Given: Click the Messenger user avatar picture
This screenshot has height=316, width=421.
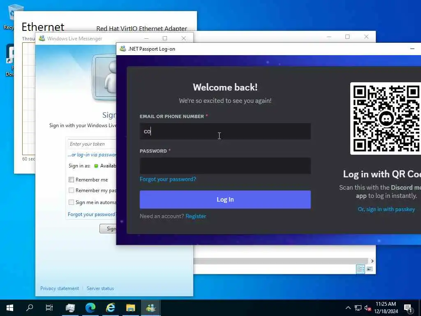Looking at the screenshot, I should point(105,77).
